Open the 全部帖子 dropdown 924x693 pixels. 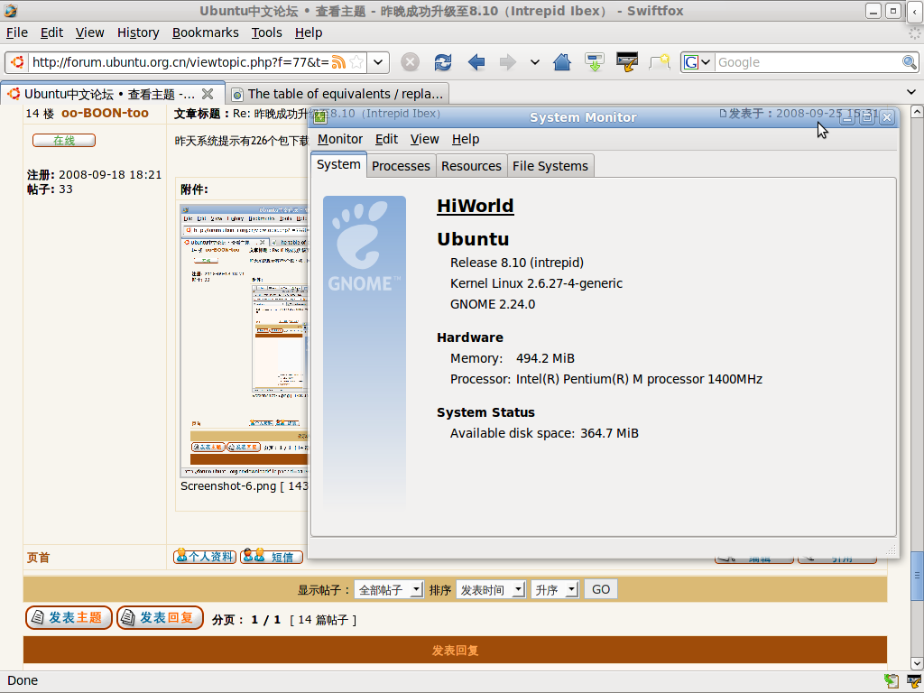click(389, 590)
